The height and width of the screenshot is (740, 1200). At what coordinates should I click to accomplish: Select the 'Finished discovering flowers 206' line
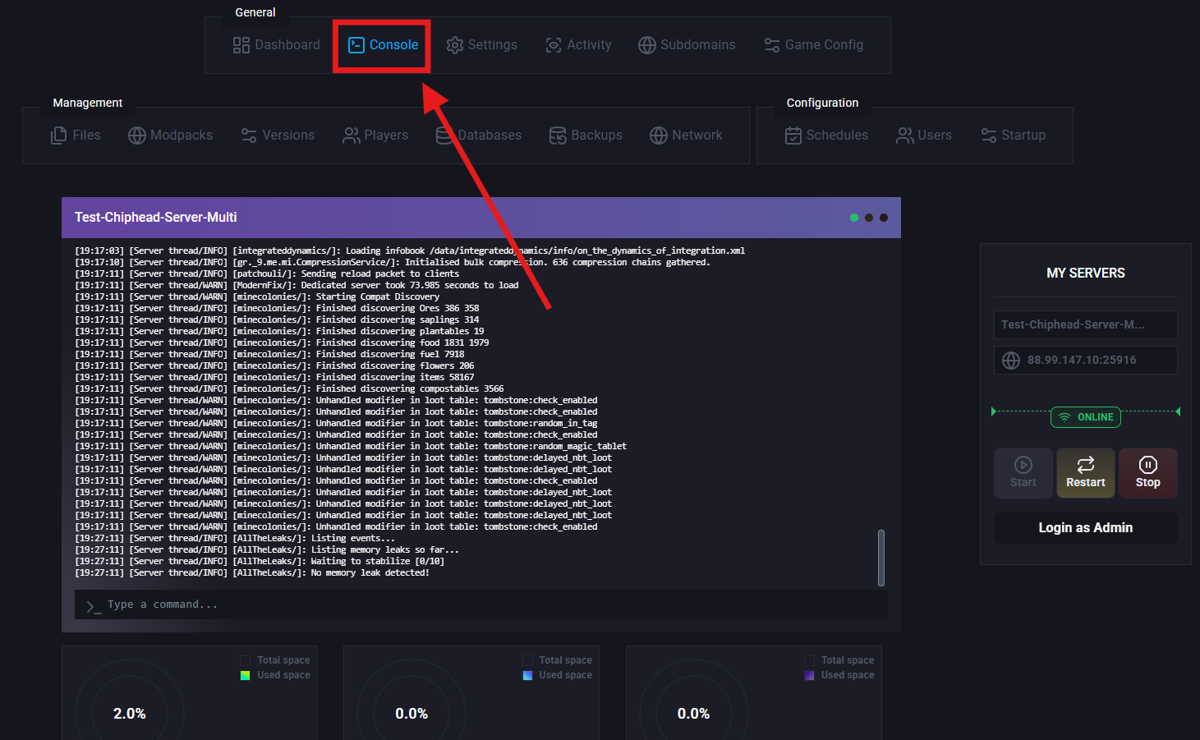(274, 365)
